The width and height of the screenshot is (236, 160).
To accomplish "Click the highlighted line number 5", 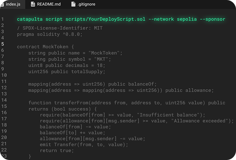I will tap(3, 44).
